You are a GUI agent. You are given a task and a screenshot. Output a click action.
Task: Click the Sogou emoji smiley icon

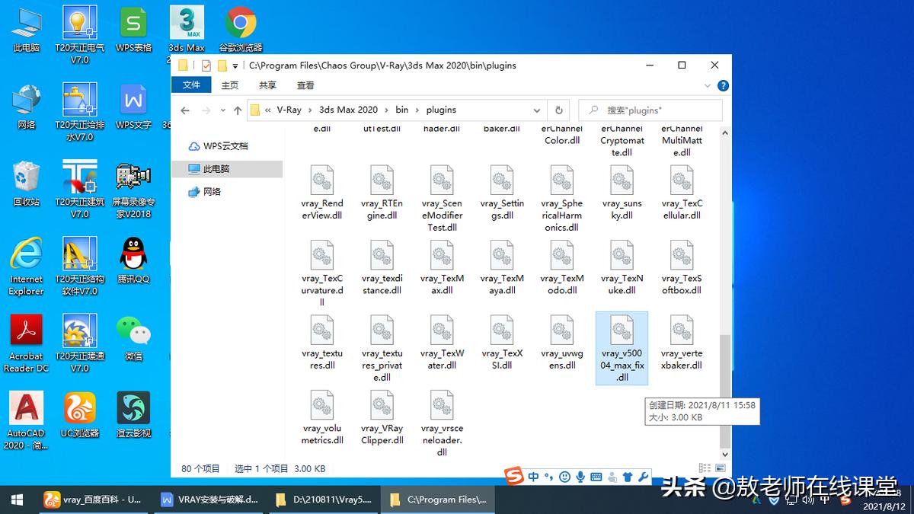(564, 477)
